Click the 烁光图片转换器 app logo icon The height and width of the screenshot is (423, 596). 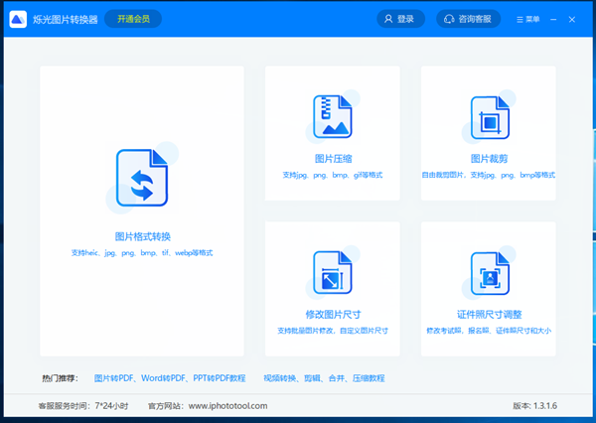[x=18, y=19]
